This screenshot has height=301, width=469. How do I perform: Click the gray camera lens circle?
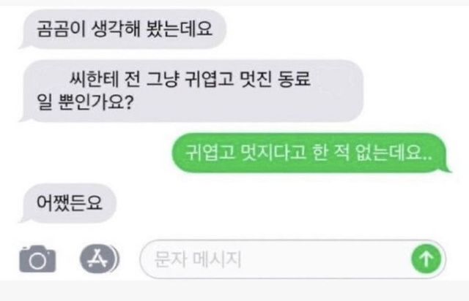point(37,261)
